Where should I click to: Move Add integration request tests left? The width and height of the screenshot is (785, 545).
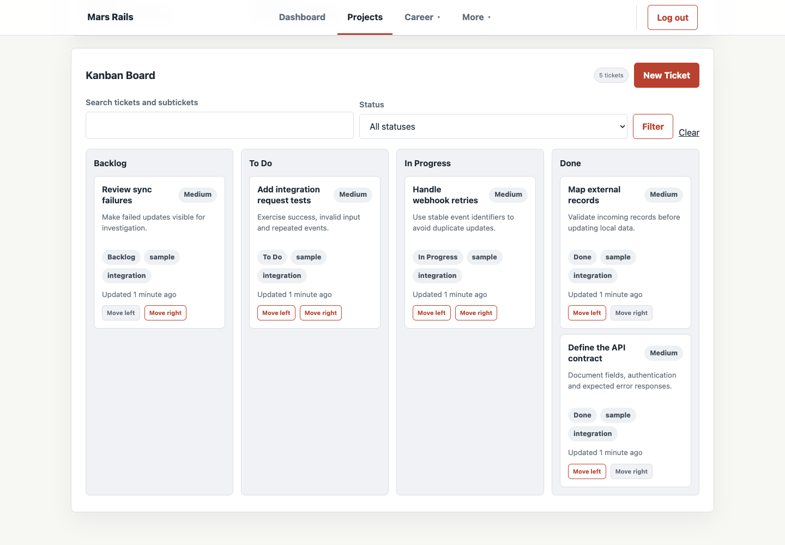pyautogui.click(x=276, y=313)
